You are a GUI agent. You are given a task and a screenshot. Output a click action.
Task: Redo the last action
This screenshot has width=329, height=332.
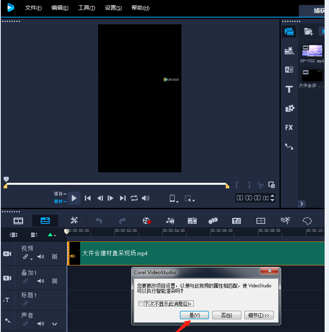122,221
